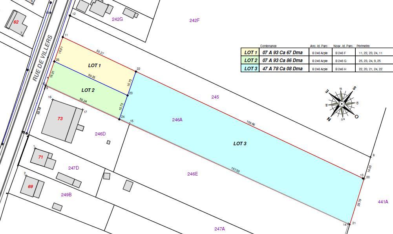Select the LOT 1 parcel on map
Screen dimensions: 393x234
[94, 66]
